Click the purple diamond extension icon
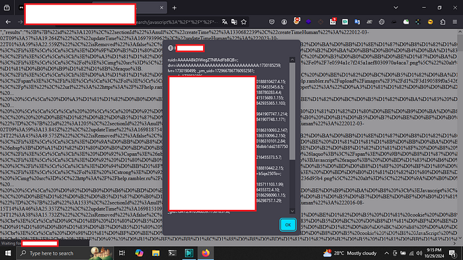 308,22
